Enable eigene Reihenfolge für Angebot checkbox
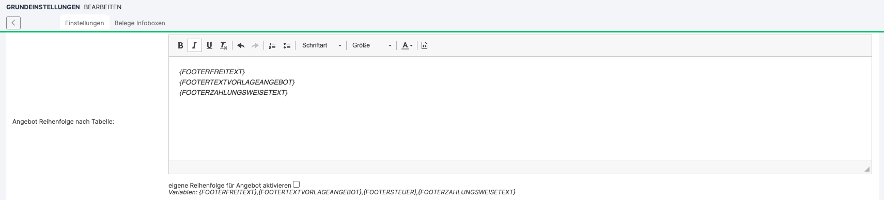Viewport: 884px width, 200px height. [x=296, y=185]
